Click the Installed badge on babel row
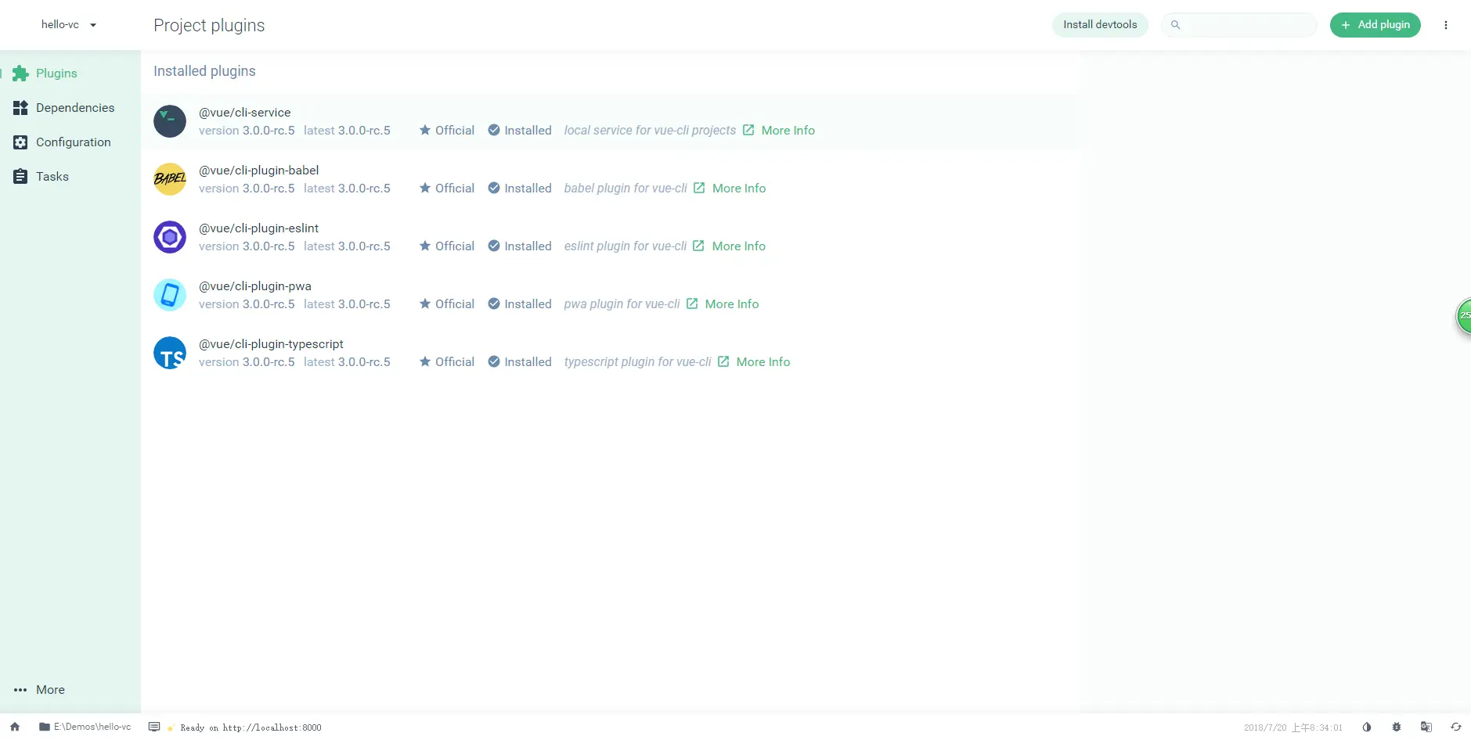1471x740 pixels. pos(520,189)
